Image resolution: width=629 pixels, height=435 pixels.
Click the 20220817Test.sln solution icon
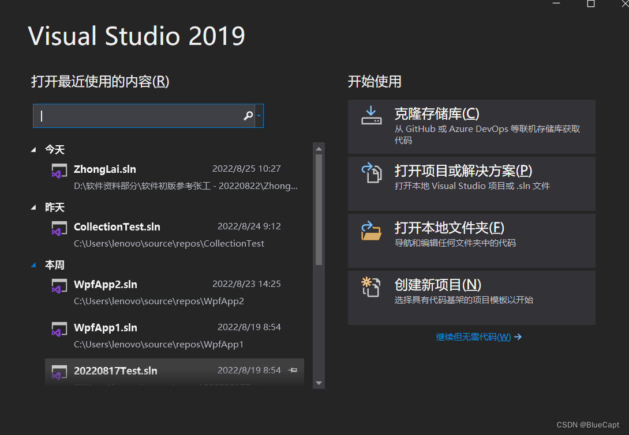point(59,372)
